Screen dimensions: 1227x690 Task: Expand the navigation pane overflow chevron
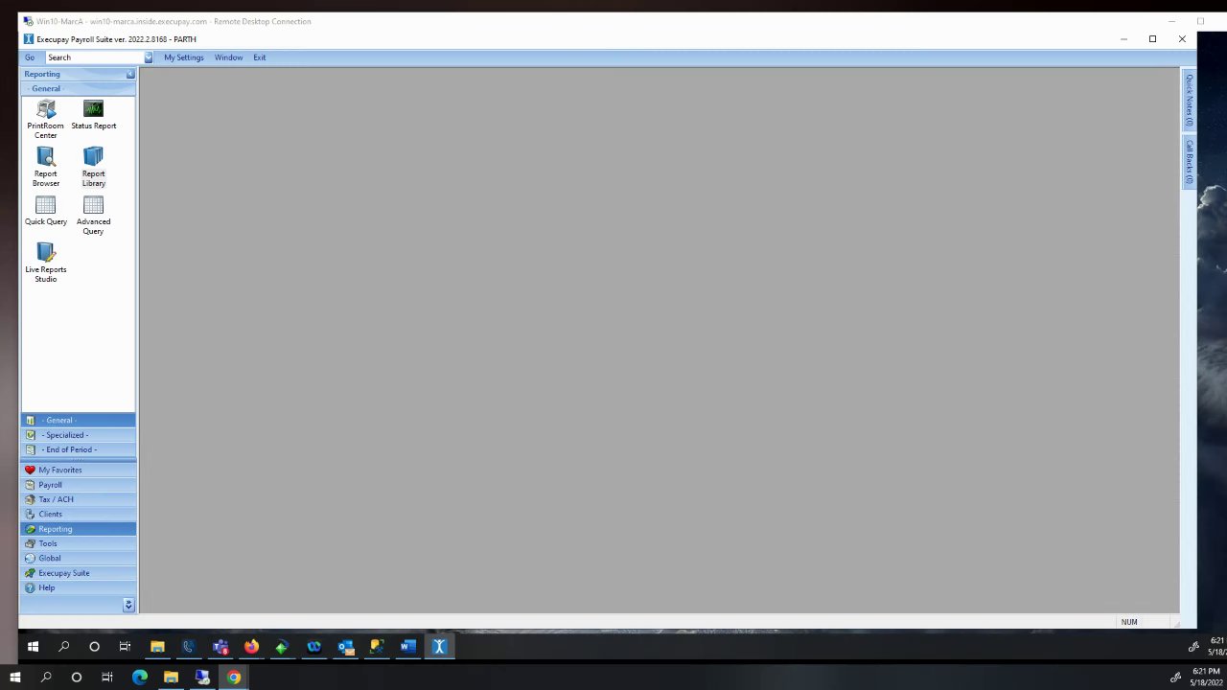[x=128, y=605]
